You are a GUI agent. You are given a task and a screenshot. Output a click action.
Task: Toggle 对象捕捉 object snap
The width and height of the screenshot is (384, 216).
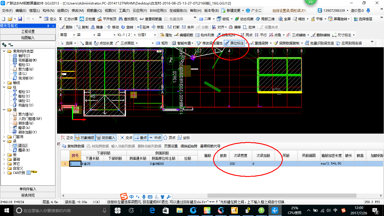point(85,138)
